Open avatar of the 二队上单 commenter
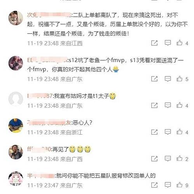 click(x=16, y=18)
